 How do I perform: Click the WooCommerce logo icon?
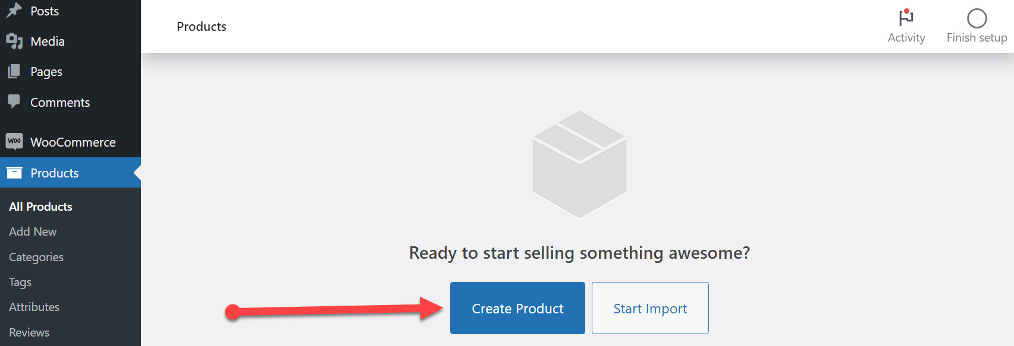click(x=14, y=141)
